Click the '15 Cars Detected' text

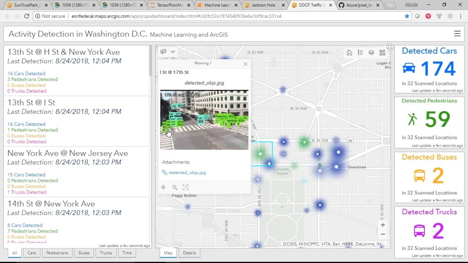pyautogui.click(x=26, y=175)
